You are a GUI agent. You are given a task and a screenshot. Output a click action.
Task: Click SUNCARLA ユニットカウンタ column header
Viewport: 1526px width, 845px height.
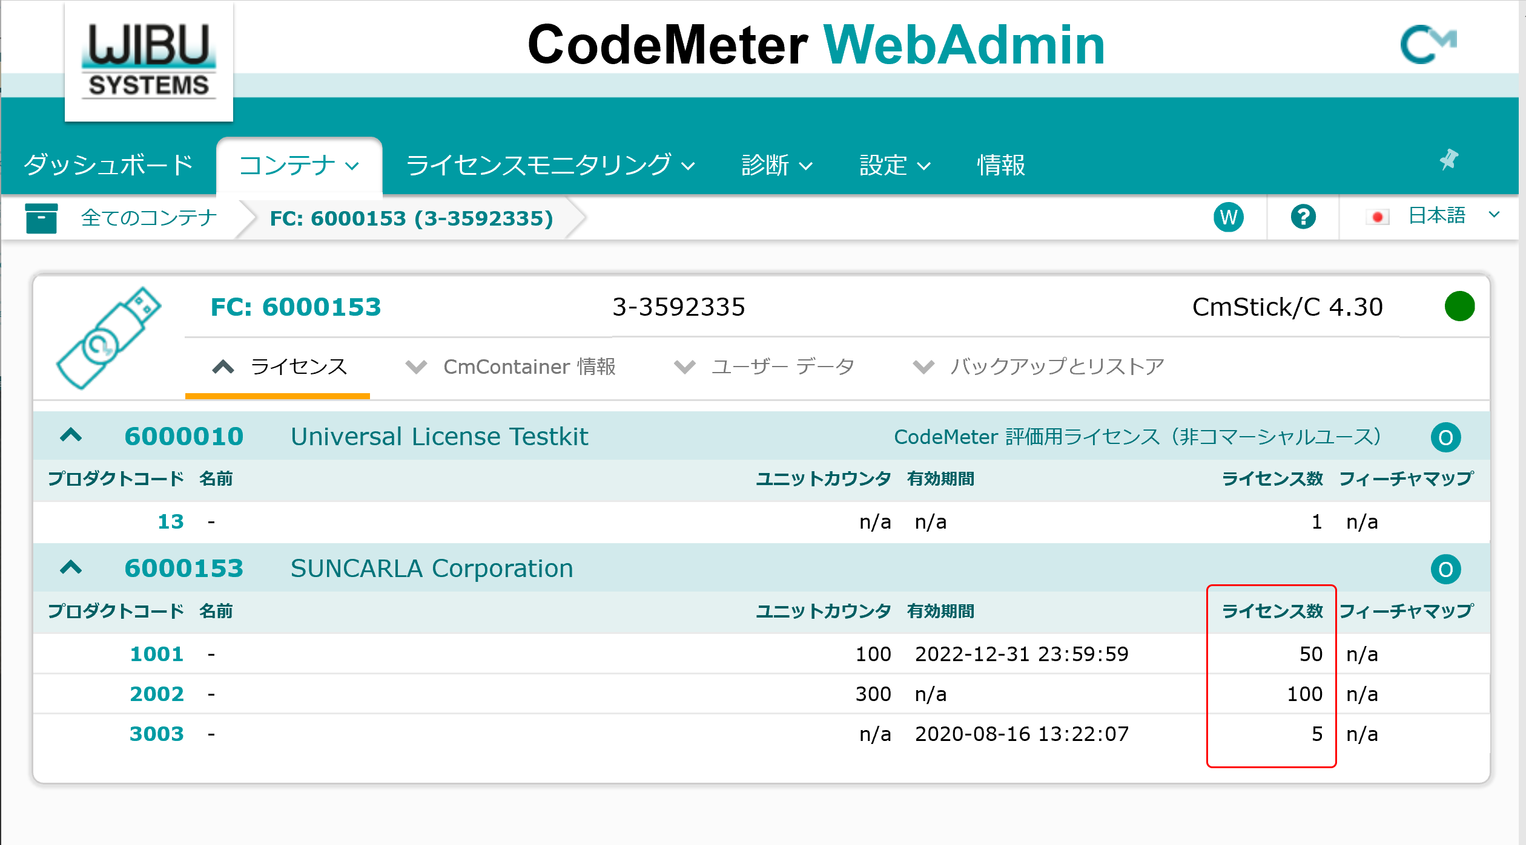824,611
